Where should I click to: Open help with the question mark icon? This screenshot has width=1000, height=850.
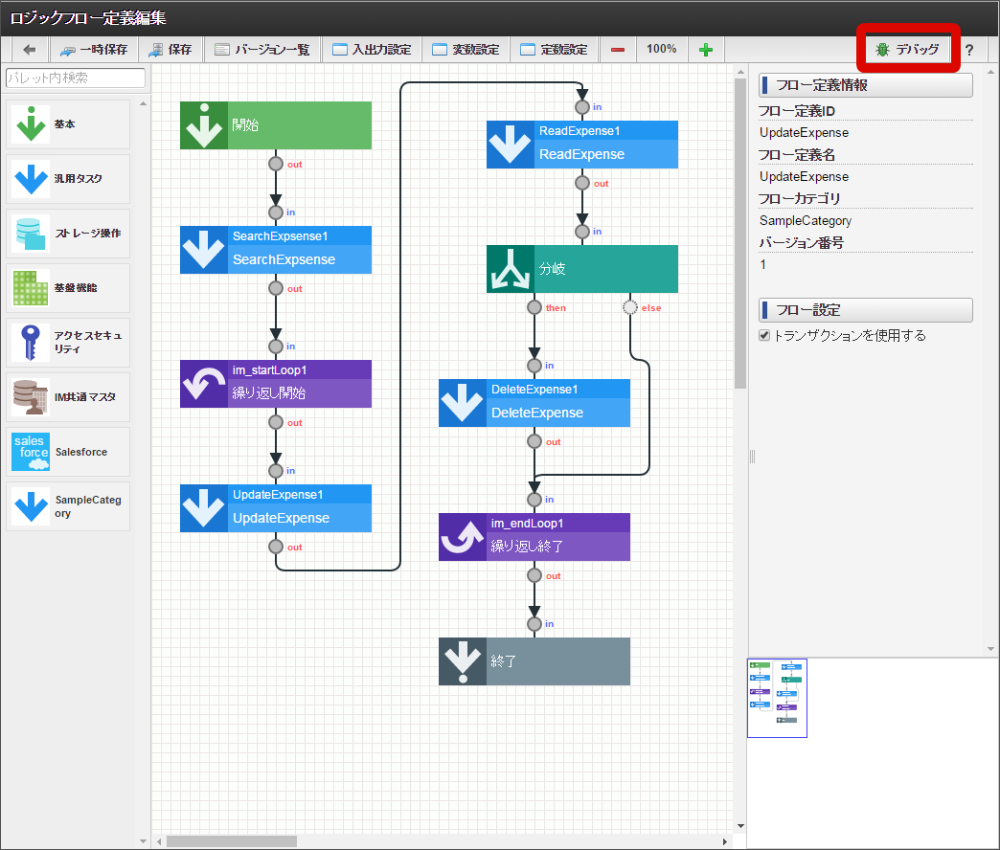(968, 50)
